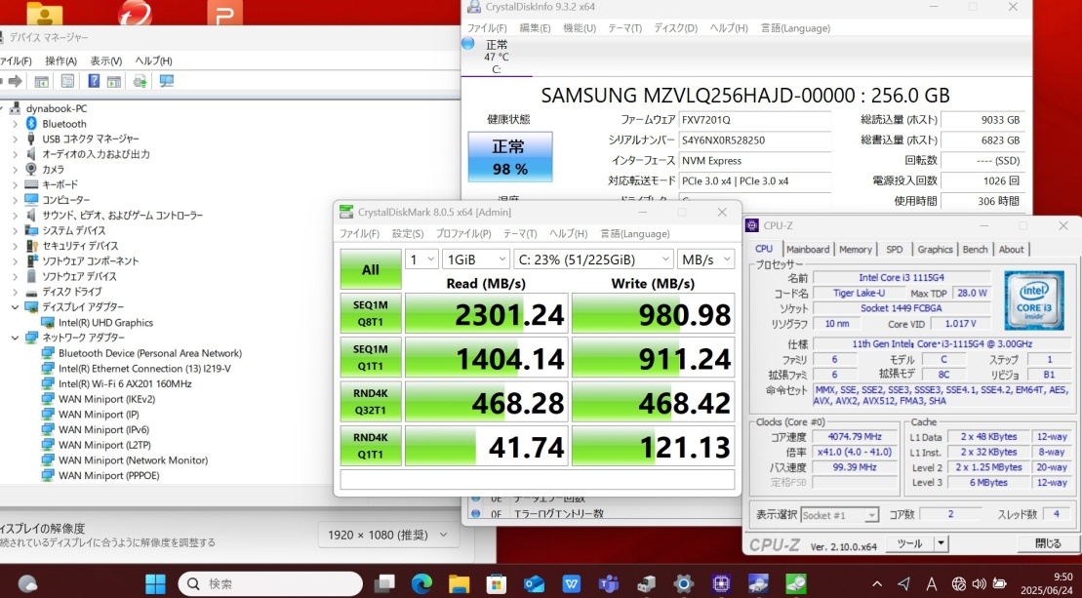Click the blue Help question-mark toolbar icon

click(x=94, y=81)
